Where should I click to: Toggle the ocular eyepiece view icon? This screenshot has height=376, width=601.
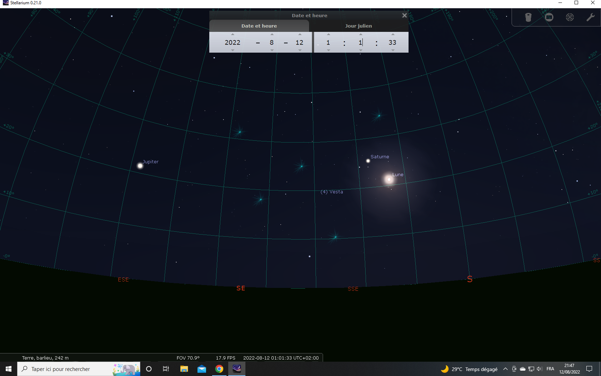[x=528, y=17]
